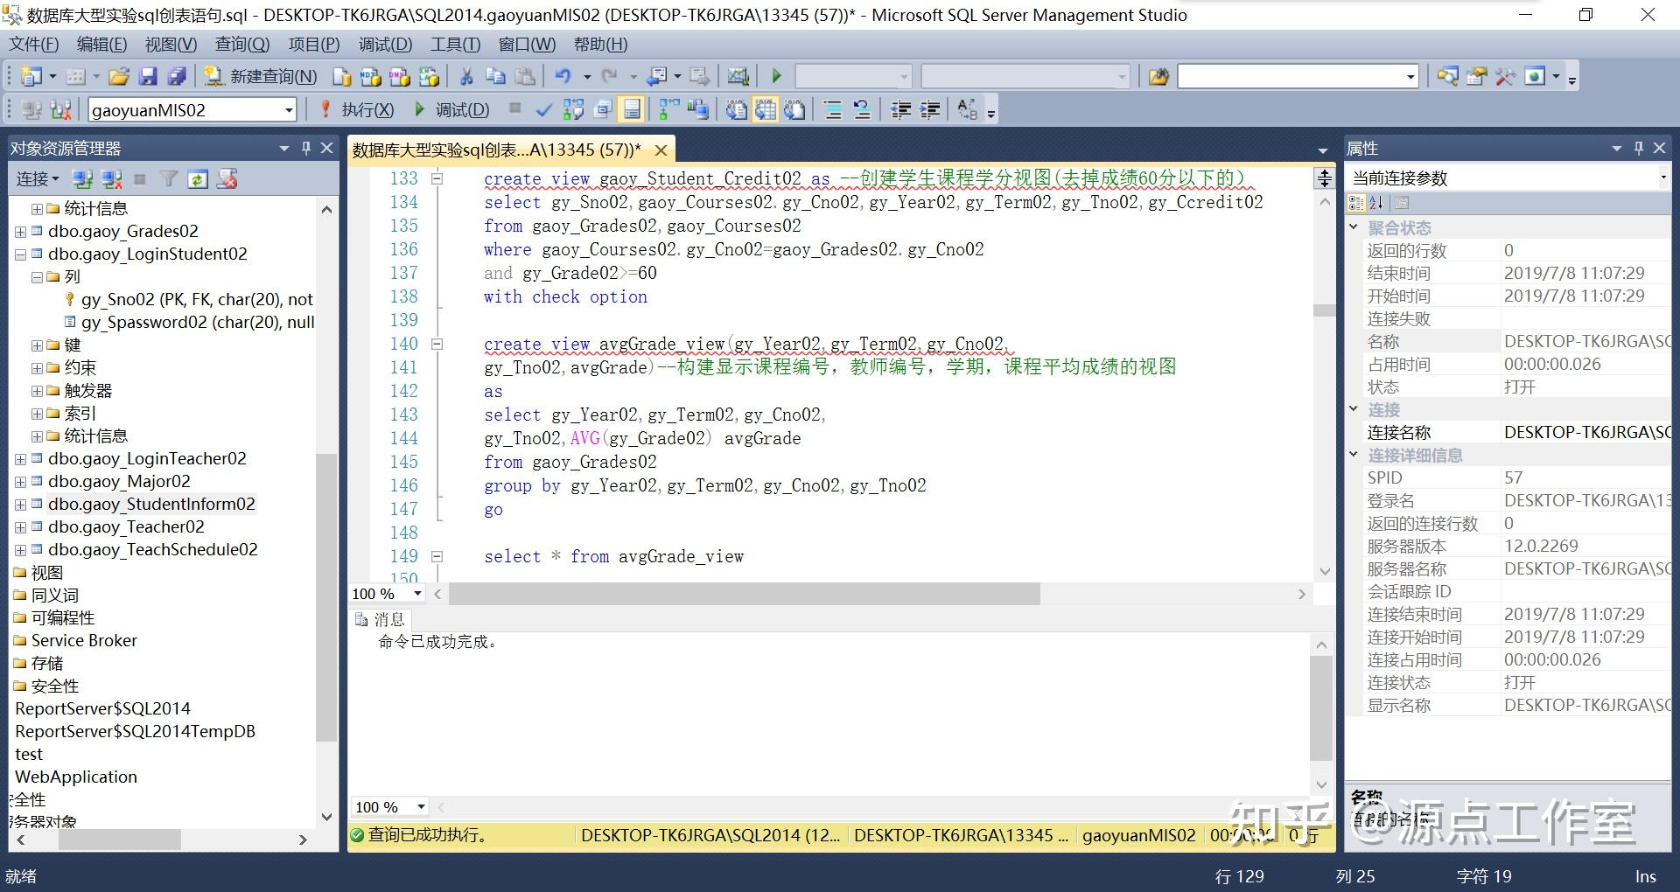Open the 工具(T) menu

tap(455, 45)
